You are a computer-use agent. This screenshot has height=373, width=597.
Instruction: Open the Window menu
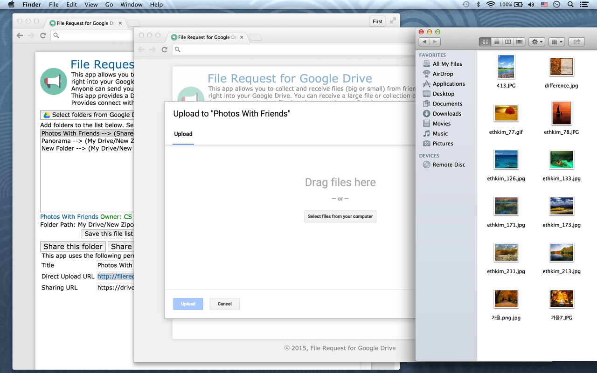tap(132, 5)
